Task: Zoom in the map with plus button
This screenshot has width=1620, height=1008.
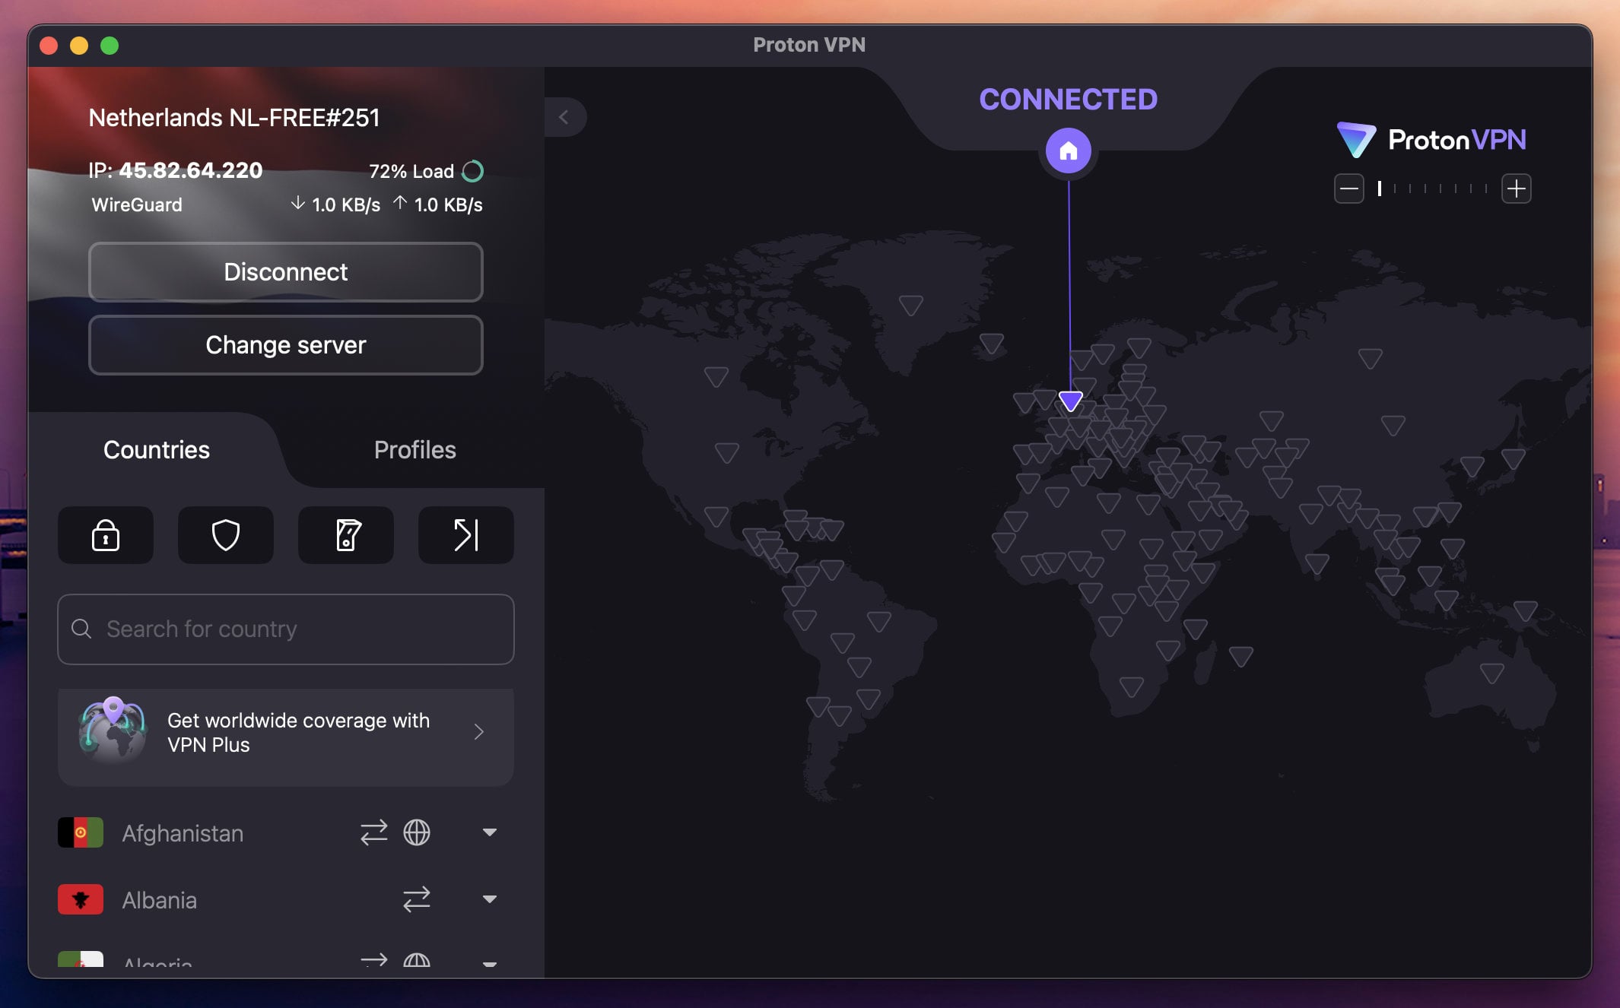Action: pyautogui.click(x=1517, y=189)
